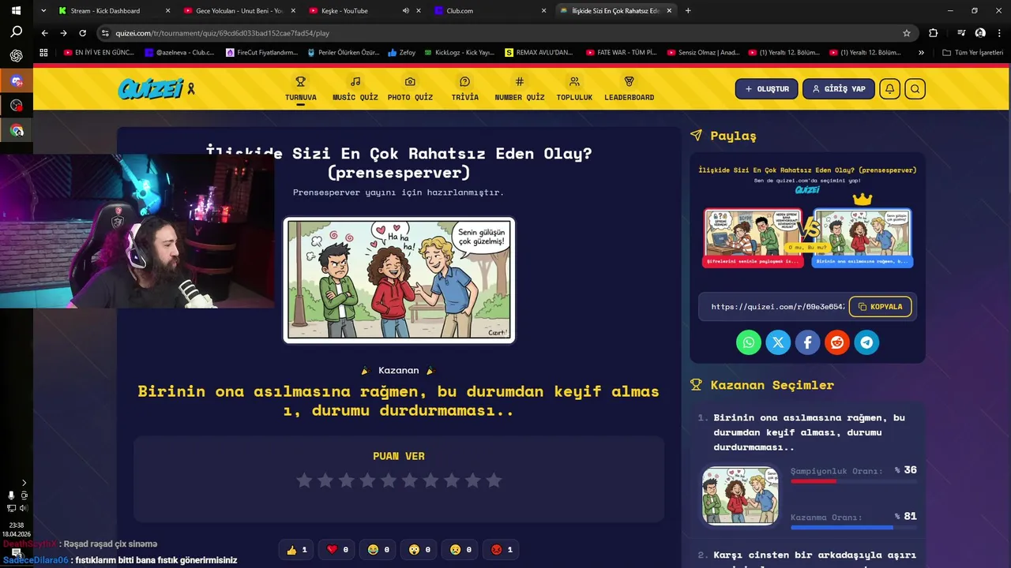Expand hidden system tray icons

tap(24, 483)
